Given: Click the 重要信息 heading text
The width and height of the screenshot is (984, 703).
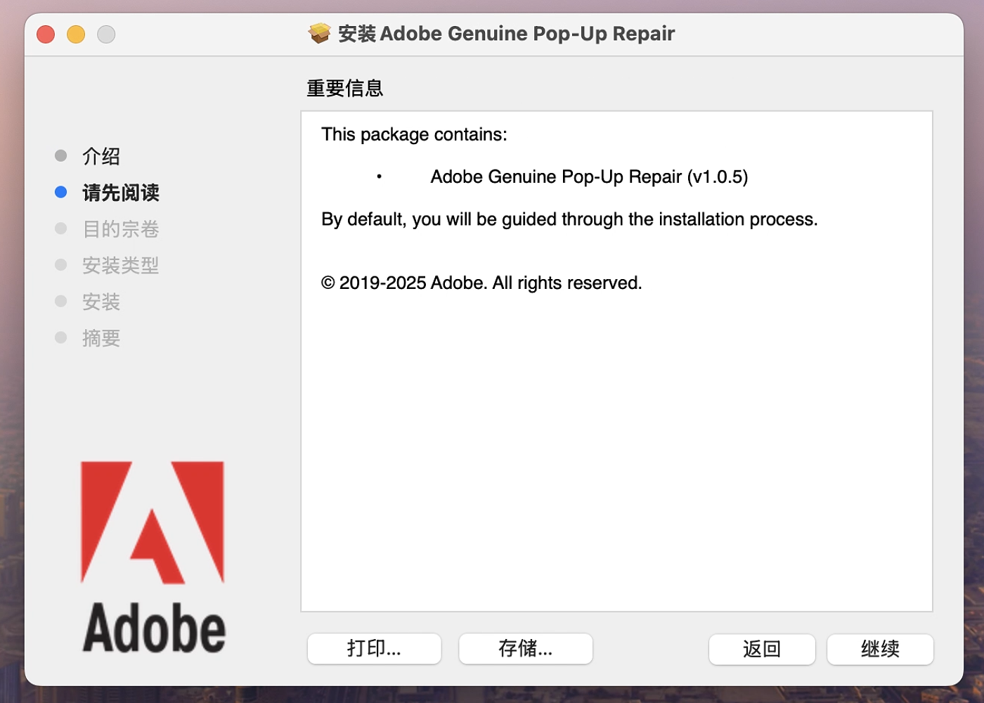Looking at the screenshot, I should (345, 89).
